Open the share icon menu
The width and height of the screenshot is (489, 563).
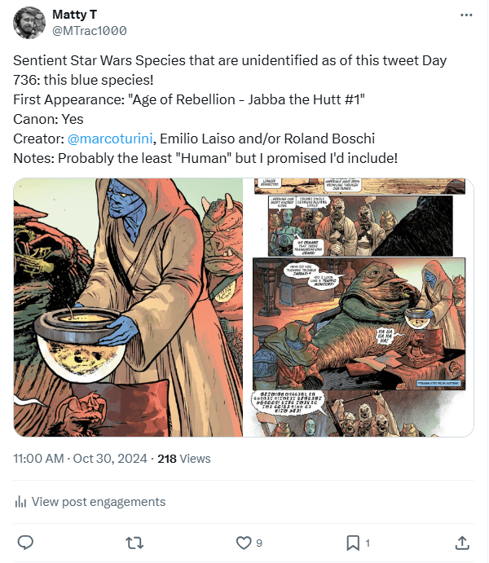click(461, 542)
